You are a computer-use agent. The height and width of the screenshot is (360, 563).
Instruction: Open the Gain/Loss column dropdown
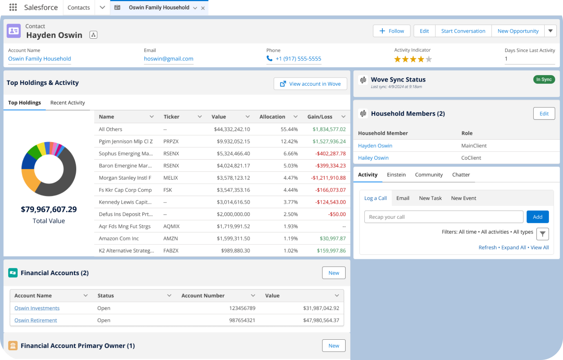pos(343,116)
